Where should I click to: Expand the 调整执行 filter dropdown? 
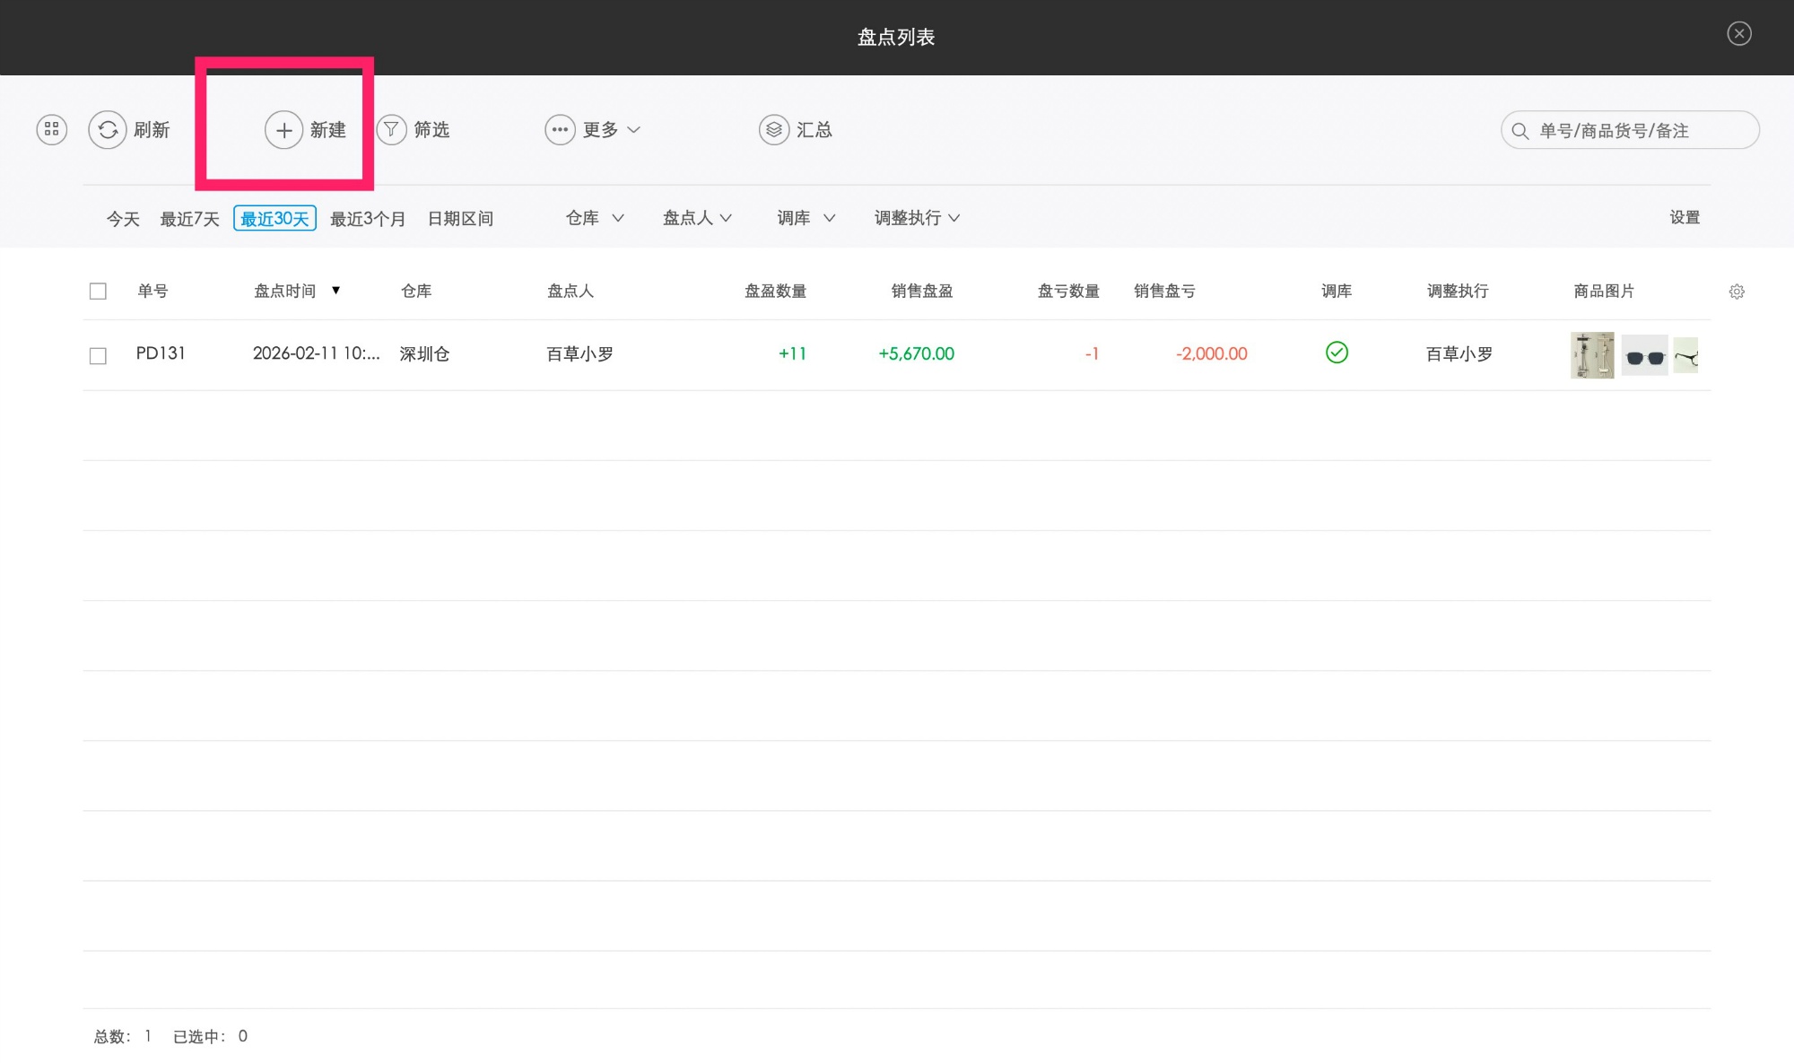coord(917,218)
